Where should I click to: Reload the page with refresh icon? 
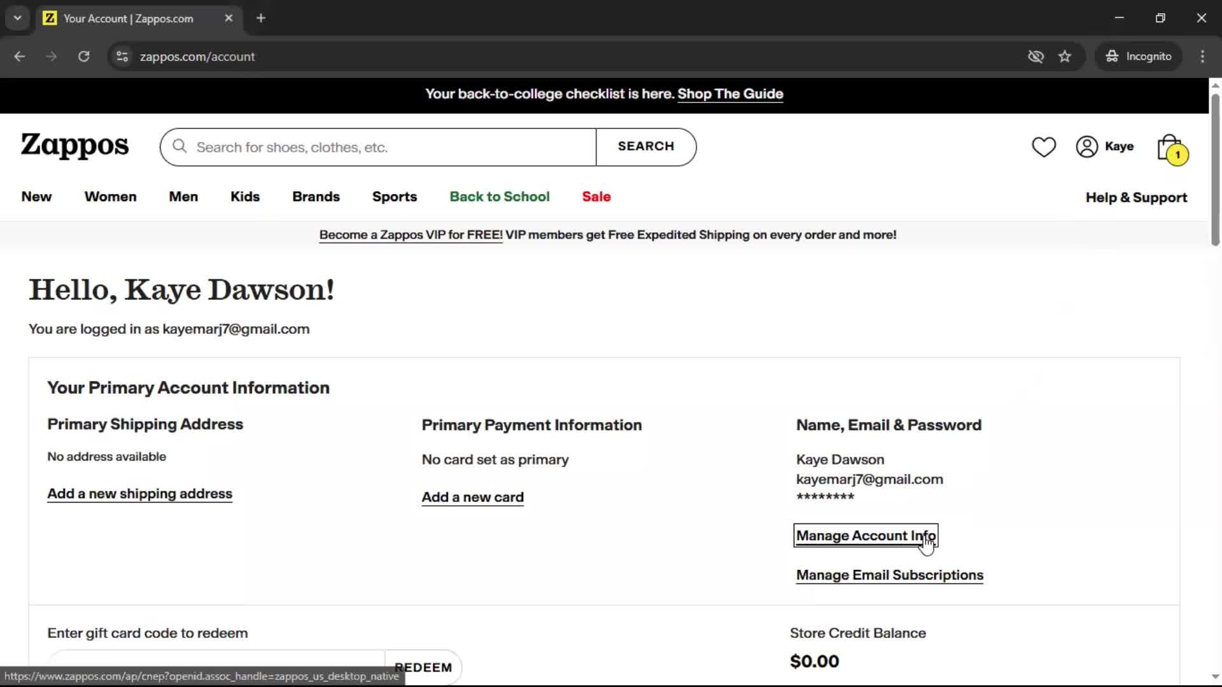click(x=83, y=57)
